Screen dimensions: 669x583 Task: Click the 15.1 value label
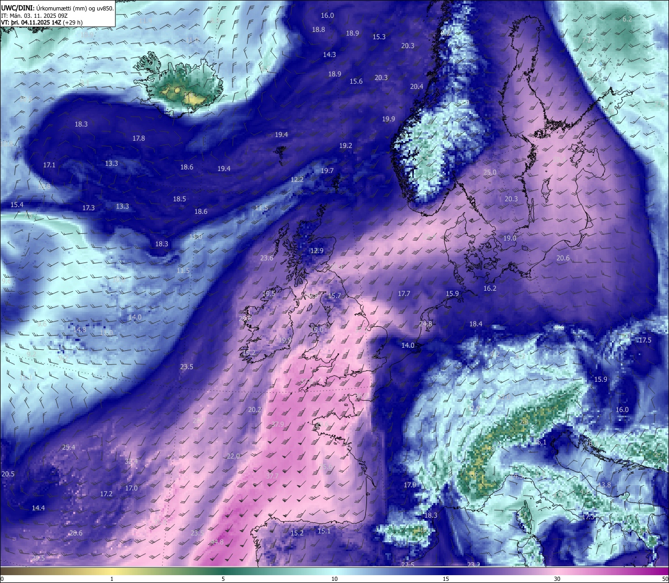click(x=324, y=531)
